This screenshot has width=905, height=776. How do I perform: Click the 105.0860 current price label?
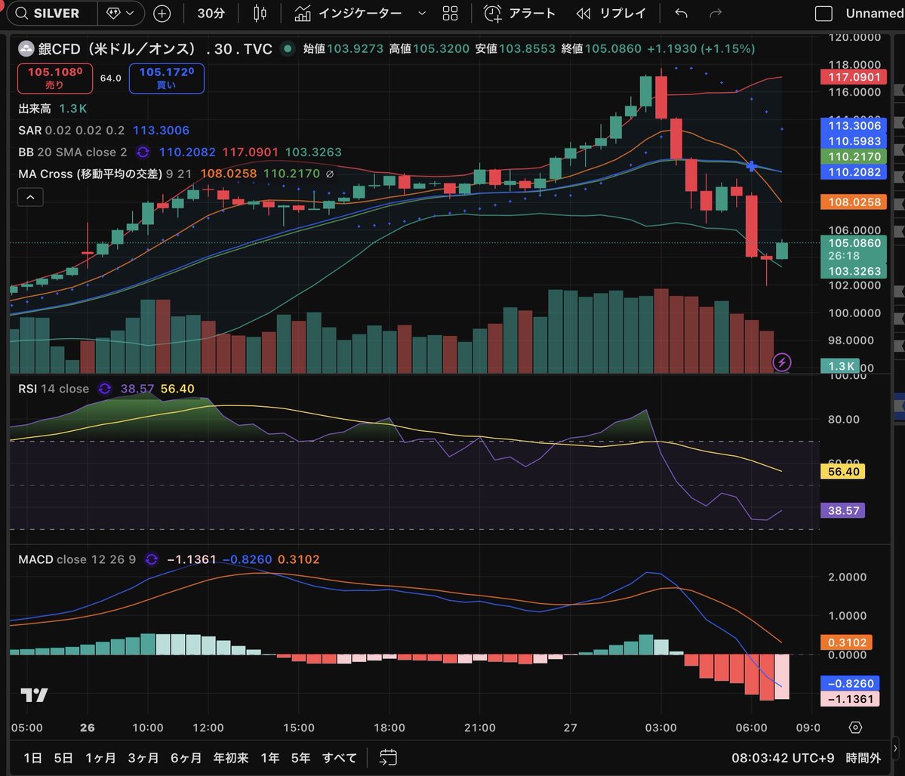[x=854, y=243]
